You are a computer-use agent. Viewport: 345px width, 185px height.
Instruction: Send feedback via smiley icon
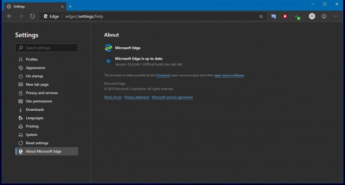324,16
